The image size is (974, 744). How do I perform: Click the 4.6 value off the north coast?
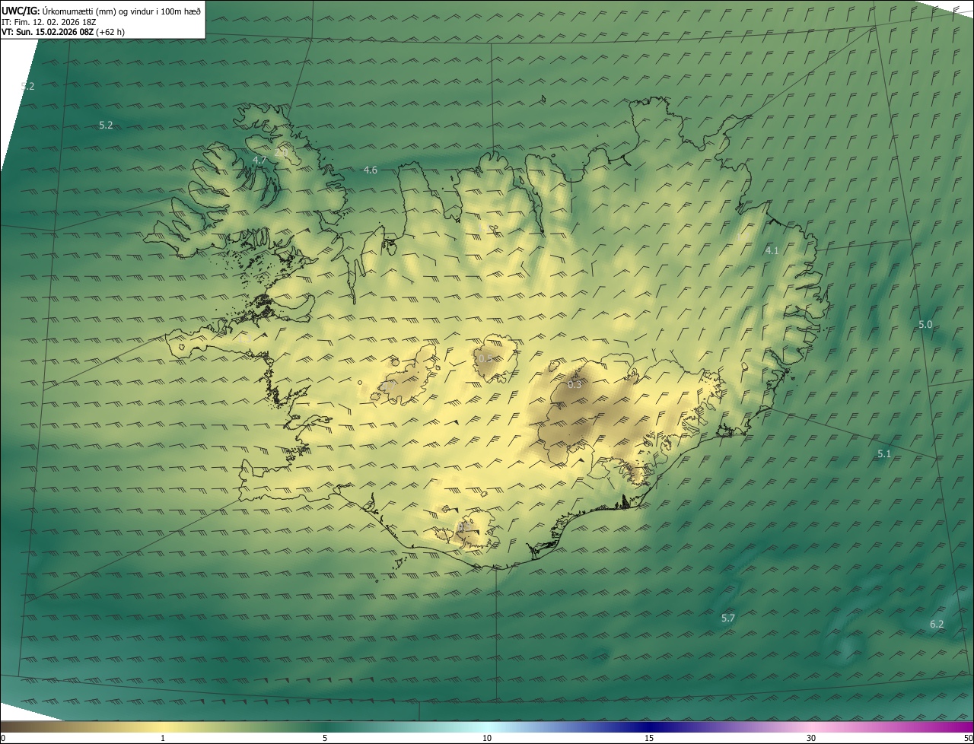click(x=371, y=170)
